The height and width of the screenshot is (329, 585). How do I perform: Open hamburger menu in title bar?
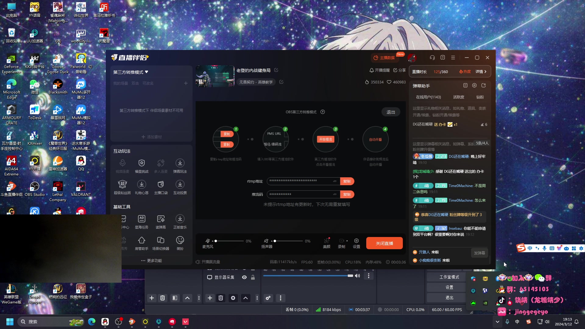pos(453,58)
